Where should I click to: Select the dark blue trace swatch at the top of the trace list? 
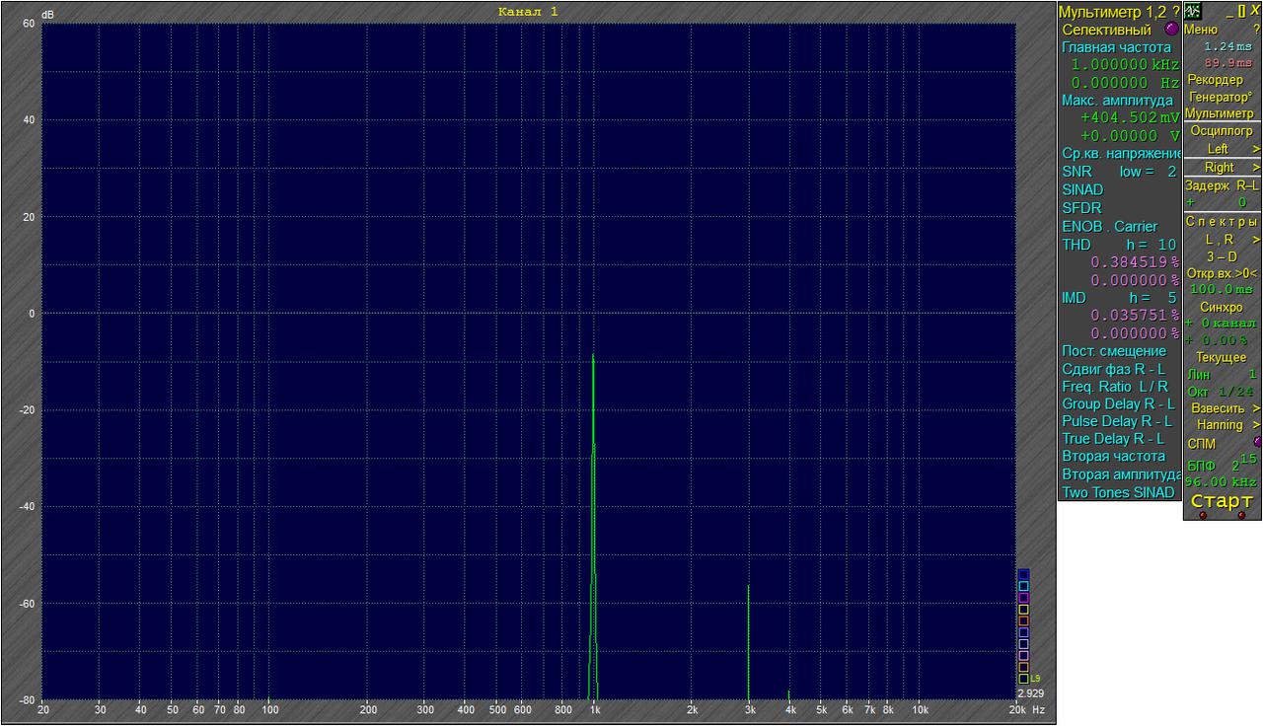[1023, 574]
